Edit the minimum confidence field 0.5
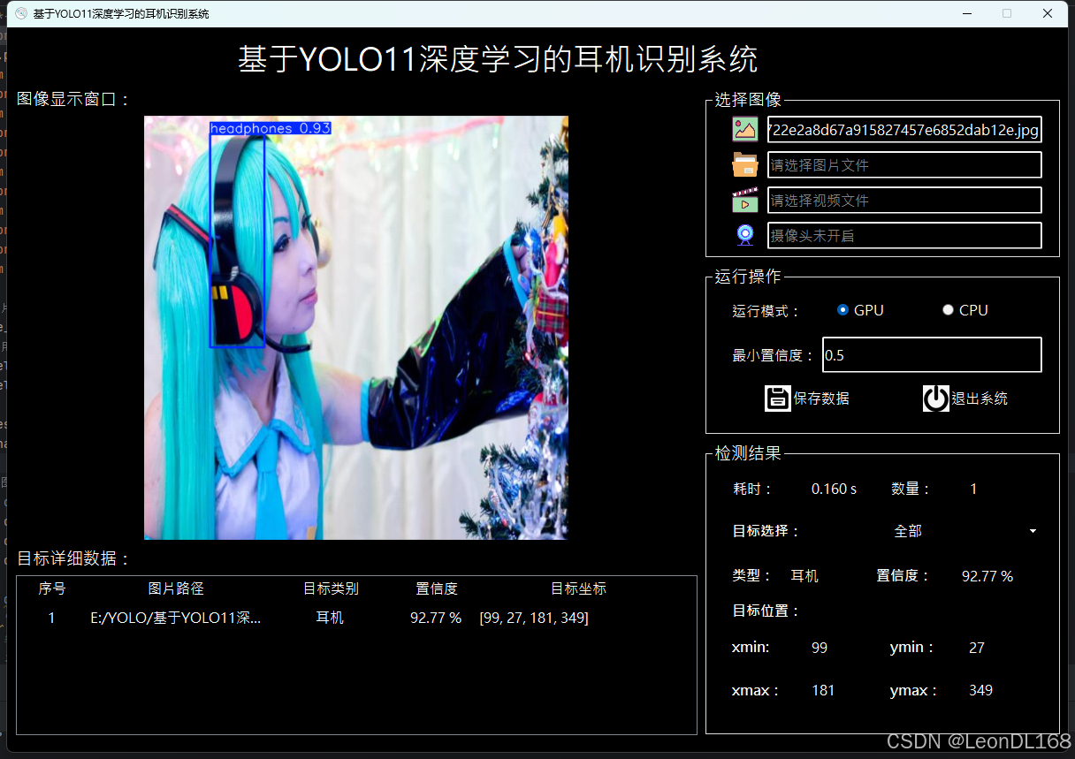 [x=932, y=354]
